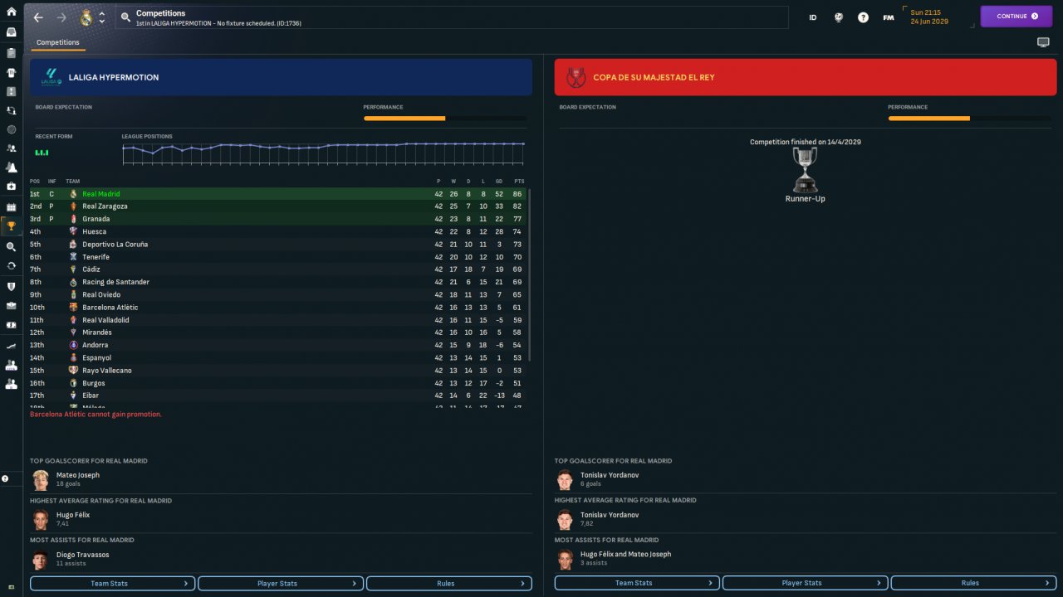Image resolution: width=1063 pixels, height=597 pixels.
Task: Open LaLiga Rules button
Action: tap(449, 583)
